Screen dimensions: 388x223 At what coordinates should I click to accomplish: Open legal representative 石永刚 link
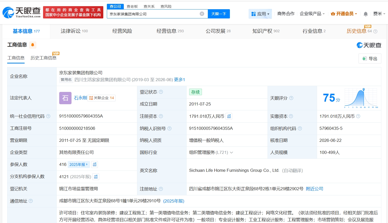(x=80, y=98)
